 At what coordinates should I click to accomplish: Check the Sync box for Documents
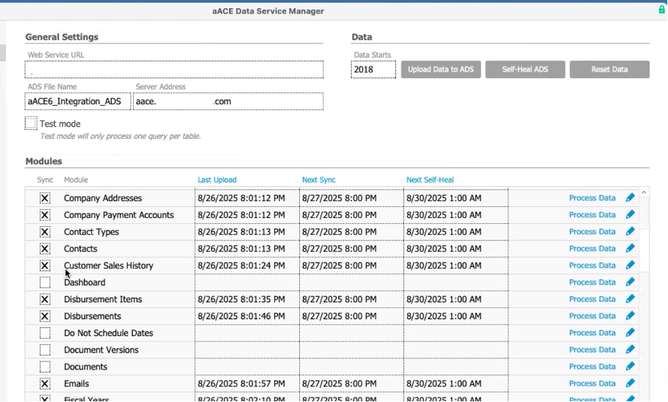[45, 367]
